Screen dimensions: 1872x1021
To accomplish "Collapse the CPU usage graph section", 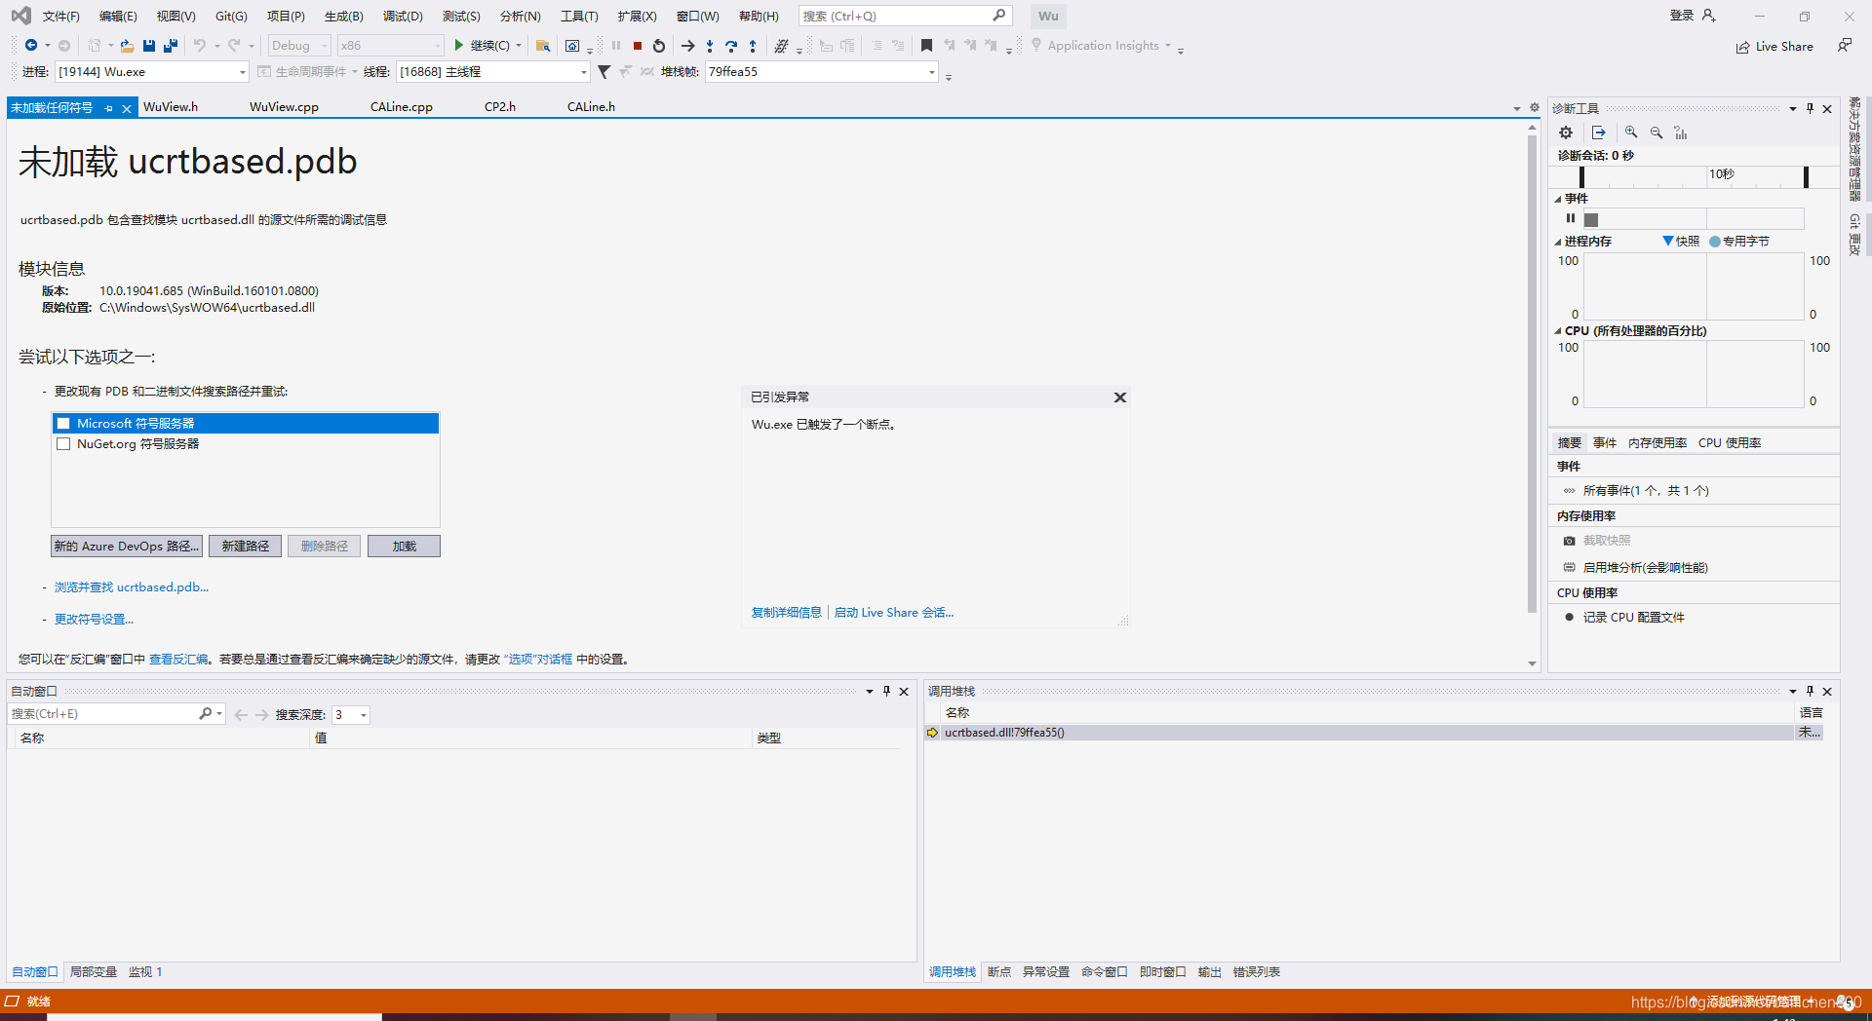I will point(1558,331).
